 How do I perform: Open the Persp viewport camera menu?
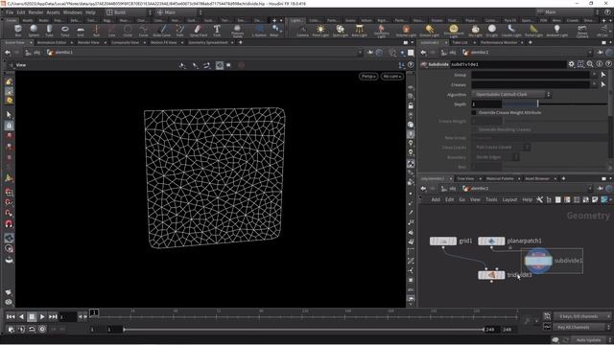pyautogui.click(x=368, y=77)
